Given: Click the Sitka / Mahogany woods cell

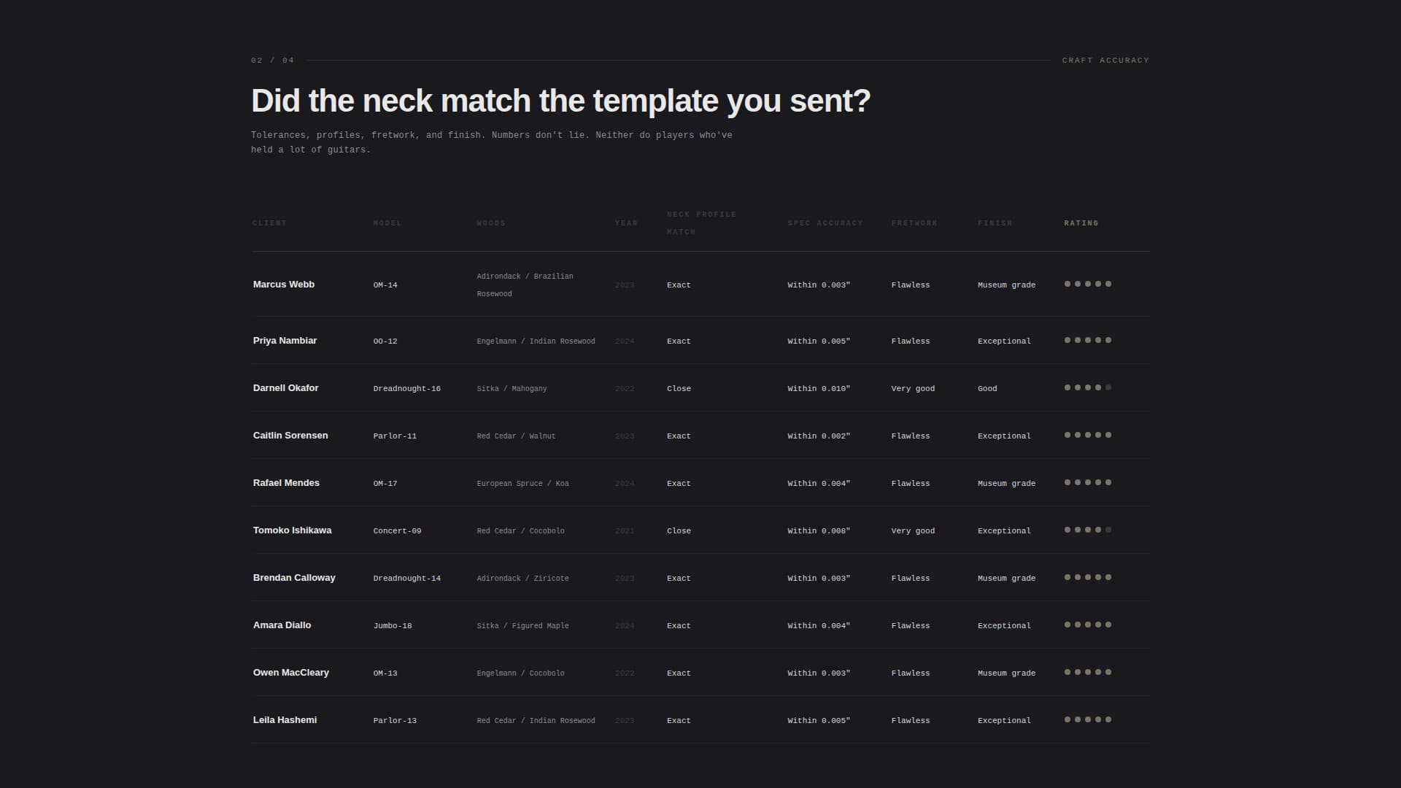Looking at the screenshot, I should coord(512,389).
